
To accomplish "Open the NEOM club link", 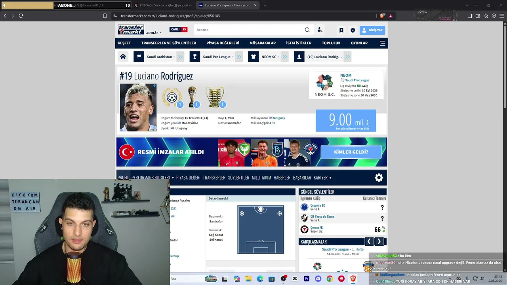I will [346, 75].
